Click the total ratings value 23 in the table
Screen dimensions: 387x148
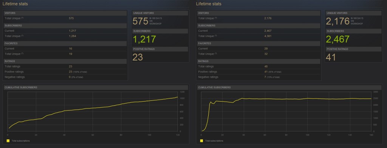coord(70,66)
